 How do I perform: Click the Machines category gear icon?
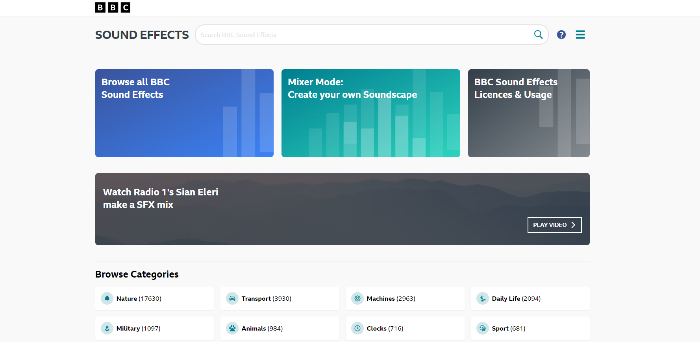(x=357, y=298)
